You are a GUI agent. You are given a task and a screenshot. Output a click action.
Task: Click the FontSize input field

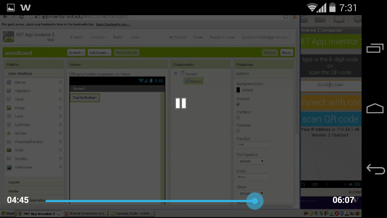[252, 145]
